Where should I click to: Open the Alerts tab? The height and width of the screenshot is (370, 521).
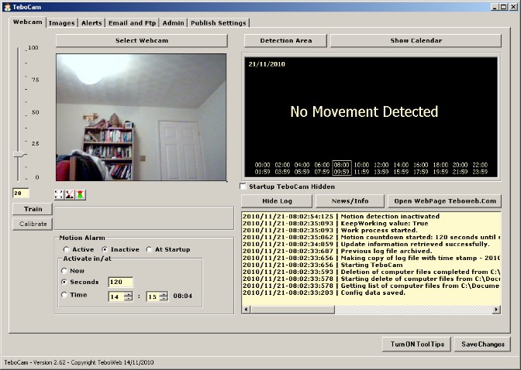pos(91,23)
